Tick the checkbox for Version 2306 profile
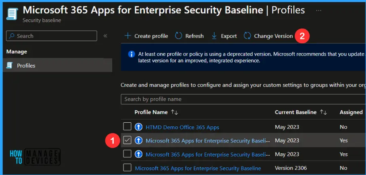Image resolution: width=366 pixels, height=175 pixels. click(127, 168)
